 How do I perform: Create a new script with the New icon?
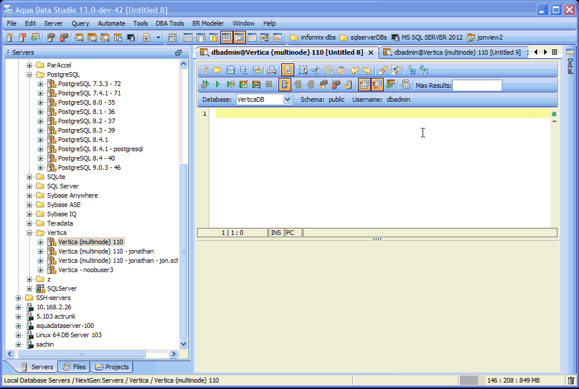point(205,70)
